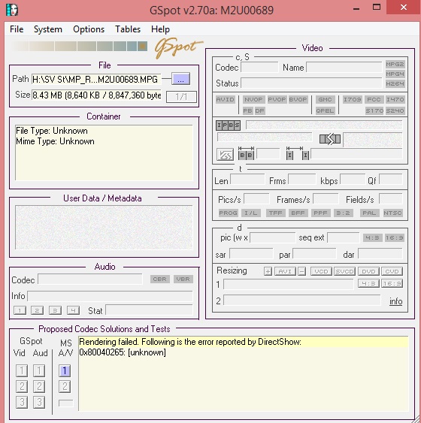
Task: Click the VBR audio indicator
Action: [183, 279]
